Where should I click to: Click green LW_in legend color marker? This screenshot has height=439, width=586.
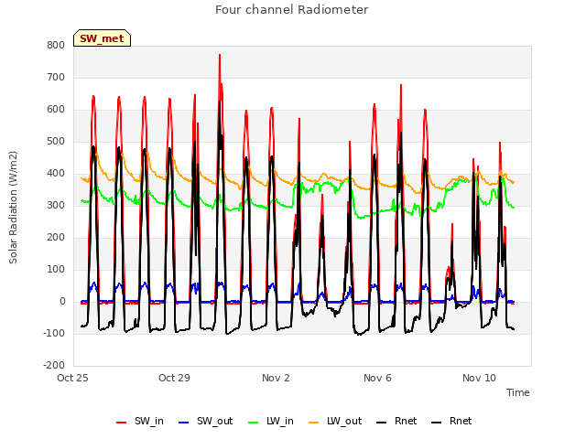pyautogui.click(x=253, y=423)
